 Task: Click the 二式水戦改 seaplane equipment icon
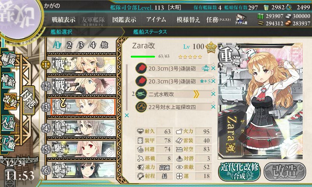[141, 94]
